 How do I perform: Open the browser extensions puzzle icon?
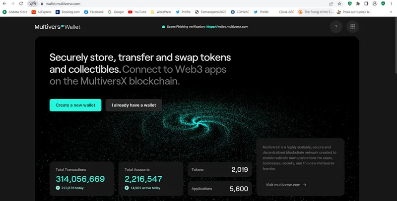point(358,3)
